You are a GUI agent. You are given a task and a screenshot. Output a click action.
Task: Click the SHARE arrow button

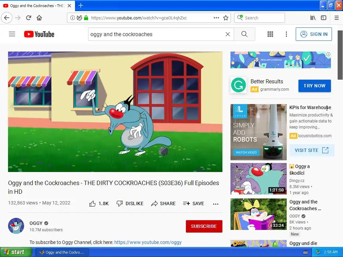pyautogui.click(x=163, y=203)
